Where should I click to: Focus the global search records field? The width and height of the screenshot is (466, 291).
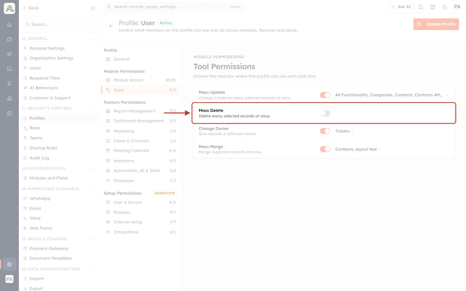tap(175, 7)
